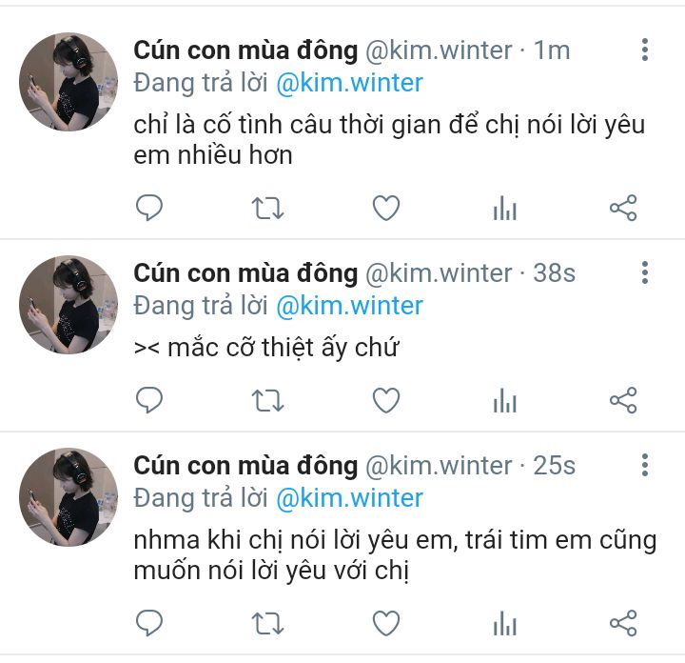
Task: Share the 38s tweet
Action: [623, 400]
